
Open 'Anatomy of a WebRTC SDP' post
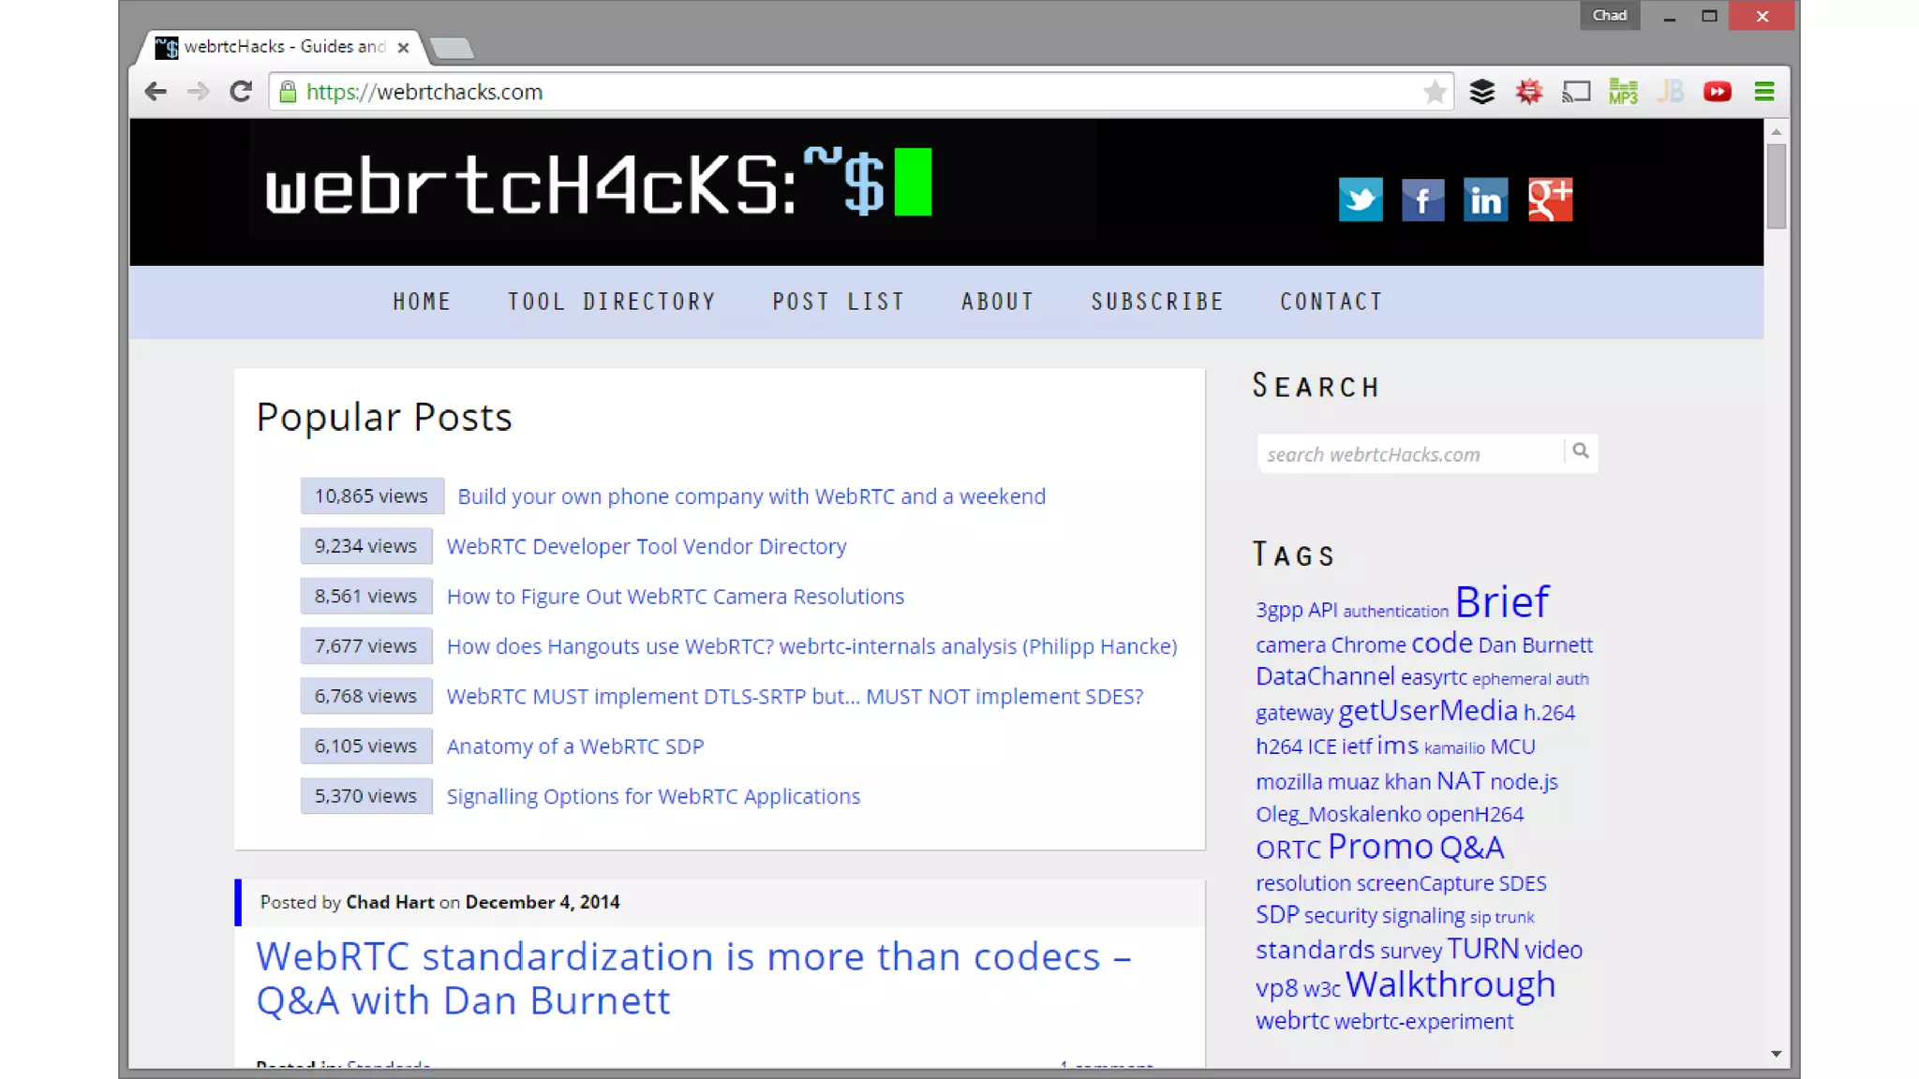tap(575, 746)
